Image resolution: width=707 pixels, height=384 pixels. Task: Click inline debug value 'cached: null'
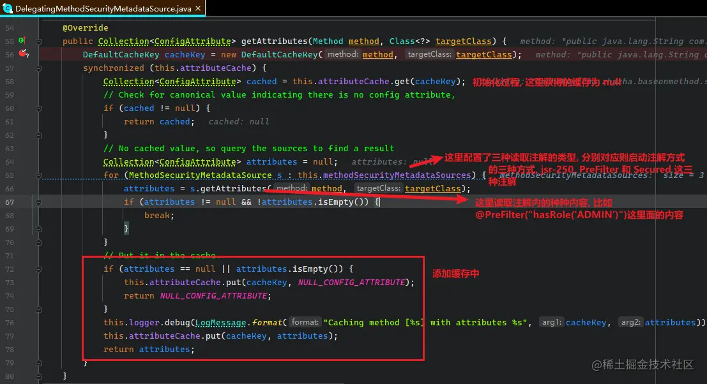point(238,122)
